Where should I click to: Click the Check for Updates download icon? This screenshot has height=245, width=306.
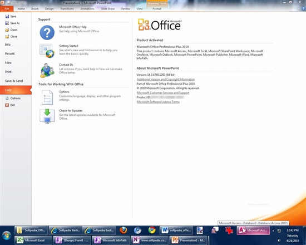(47, 116)
